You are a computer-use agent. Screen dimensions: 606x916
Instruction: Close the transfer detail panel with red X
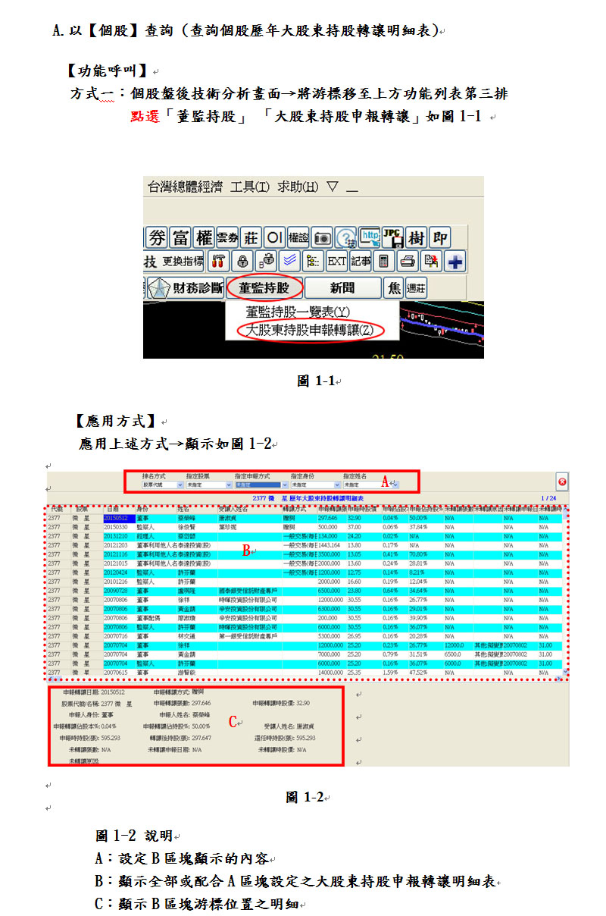pos(562,482)
